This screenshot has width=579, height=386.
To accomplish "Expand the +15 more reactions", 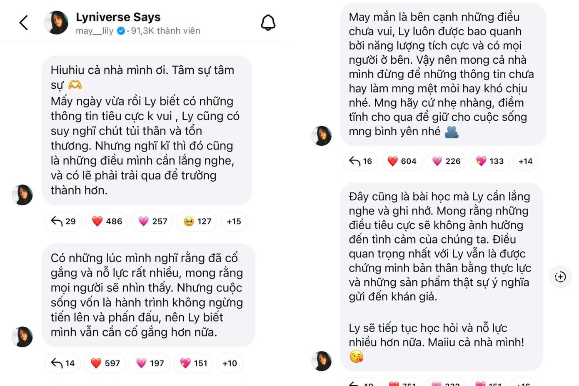I will (234, 222).
